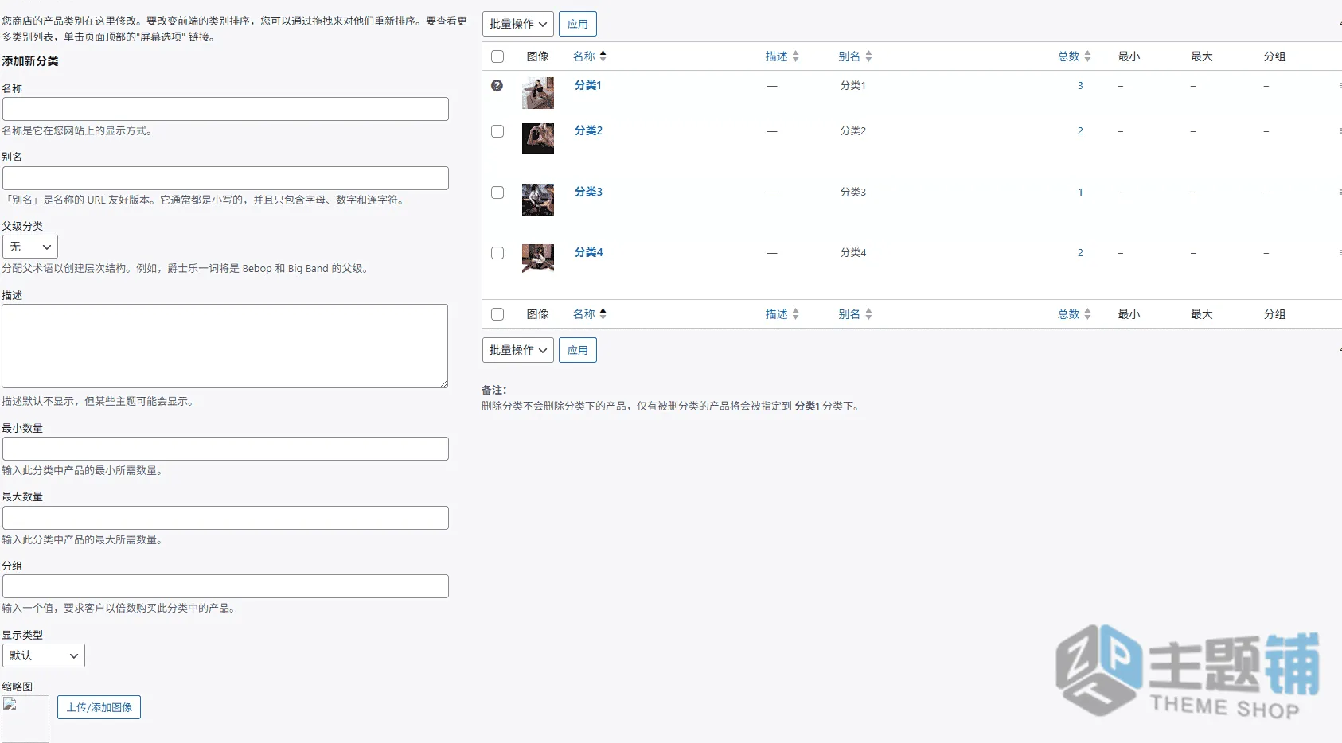Screen dimensions: 1342x743
Task: Sort by 描述 arrows in the bottom footer row
Action: 795,314
